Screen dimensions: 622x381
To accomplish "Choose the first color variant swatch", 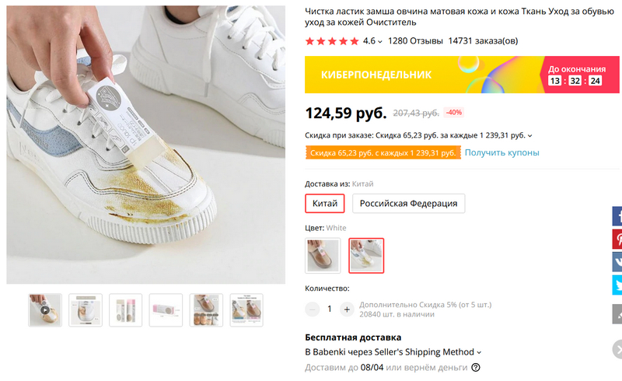I will tap(323, 255).
